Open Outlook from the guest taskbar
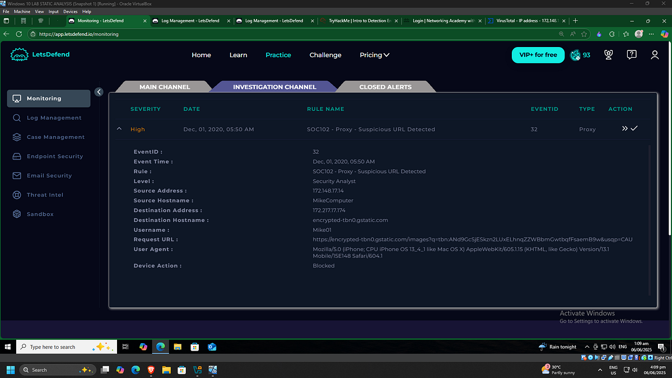This screenshot has height=378, width=672. 212,347
